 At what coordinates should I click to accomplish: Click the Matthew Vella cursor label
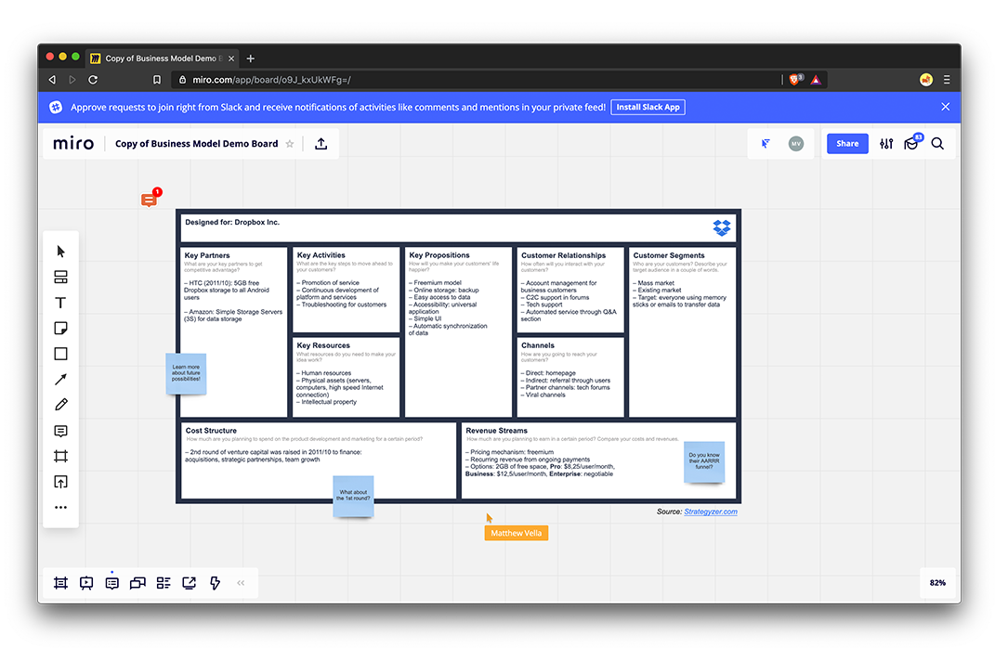(x=516, y=533)
